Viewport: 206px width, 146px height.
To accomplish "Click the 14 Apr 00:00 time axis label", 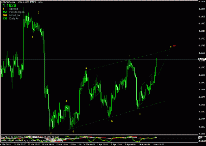I will click(144, 144).
